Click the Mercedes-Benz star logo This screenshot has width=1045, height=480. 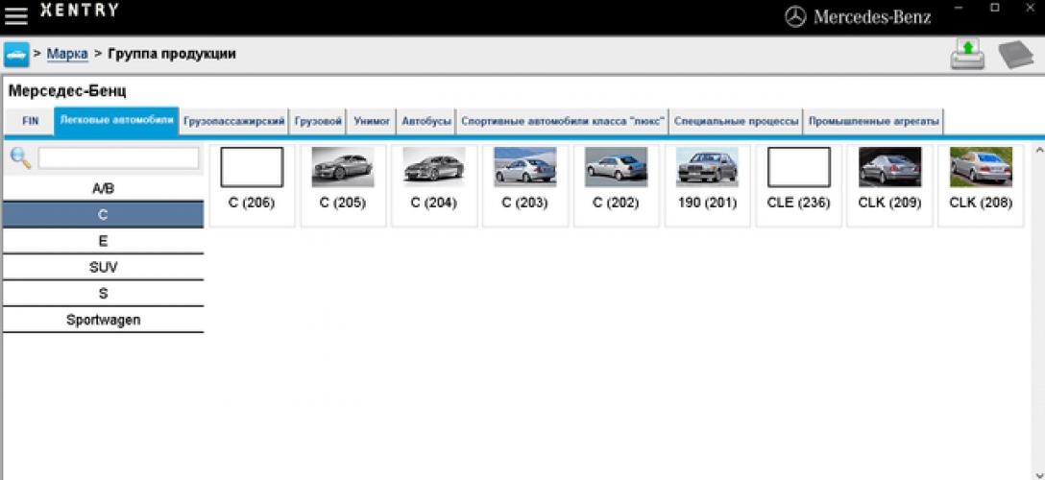[x=795, y=17]
